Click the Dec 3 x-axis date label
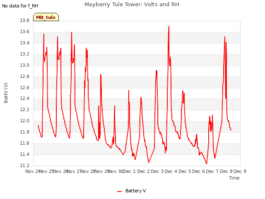Viewport: 265px width, 199px height. [157, 171]
